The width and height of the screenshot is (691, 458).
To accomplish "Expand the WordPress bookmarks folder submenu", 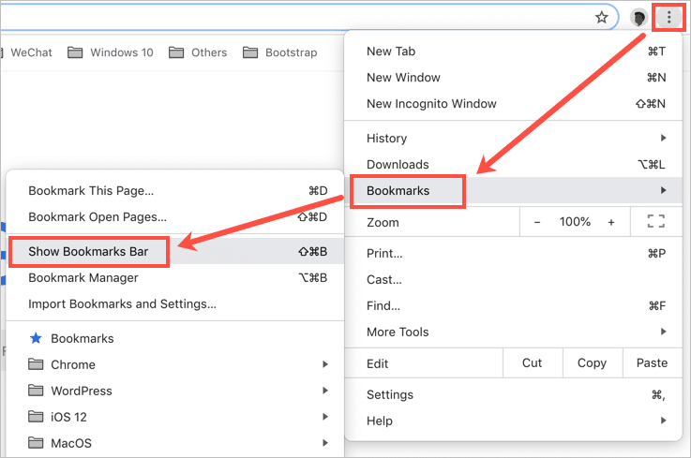I will tap(81, 391).
